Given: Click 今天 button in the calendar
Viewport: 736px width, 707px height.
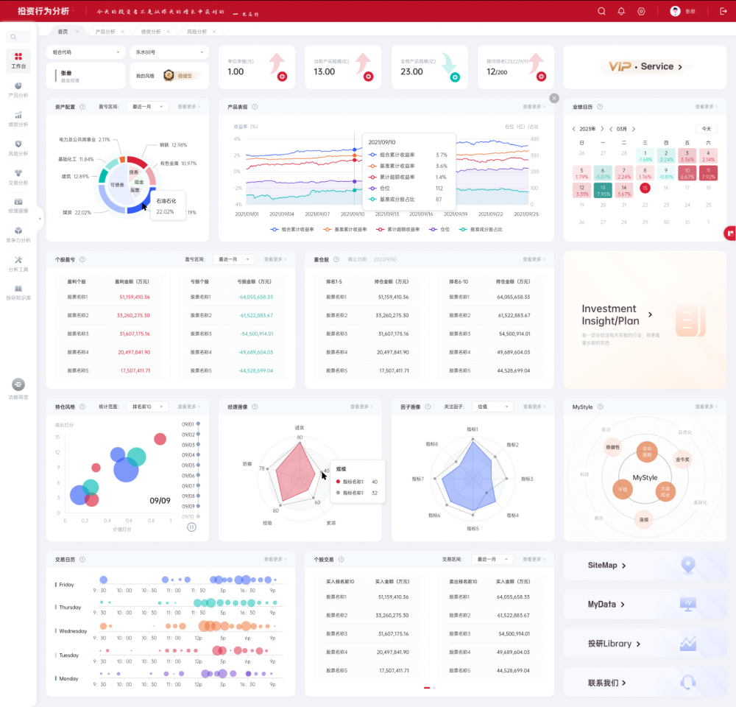Looking at the screenshot, I should [x=706, y=128].
